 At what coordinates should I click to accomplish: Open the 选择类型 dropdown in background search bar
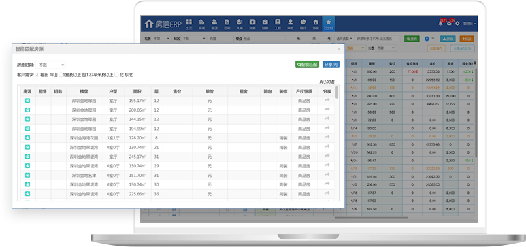(x=344, y=39)
